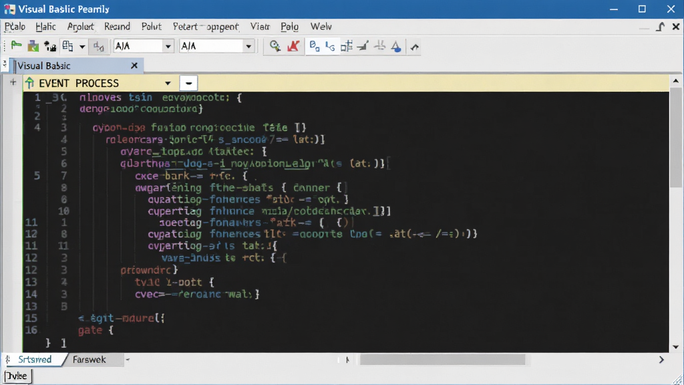The image size is (684, 385).
Task: Open the Viatr menu
Action: tap(260, 27)
